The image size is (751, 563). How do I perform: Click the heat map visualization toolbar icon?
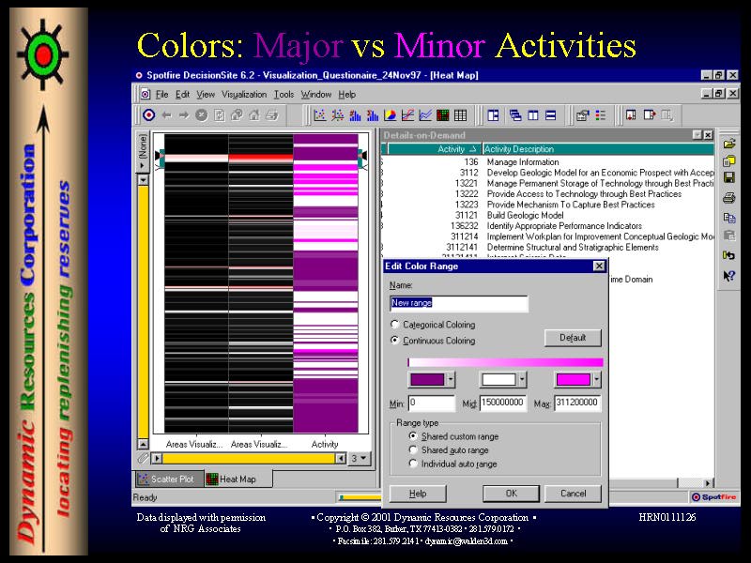pyautogui.click(x=443, y=115)
